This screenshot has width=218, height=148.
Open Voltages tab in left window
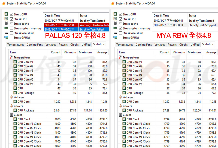51,45
